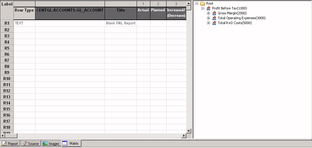The height and width of the screenshot is (148, 312).
Task: Select row header R14
Action: tap(7, 103)
